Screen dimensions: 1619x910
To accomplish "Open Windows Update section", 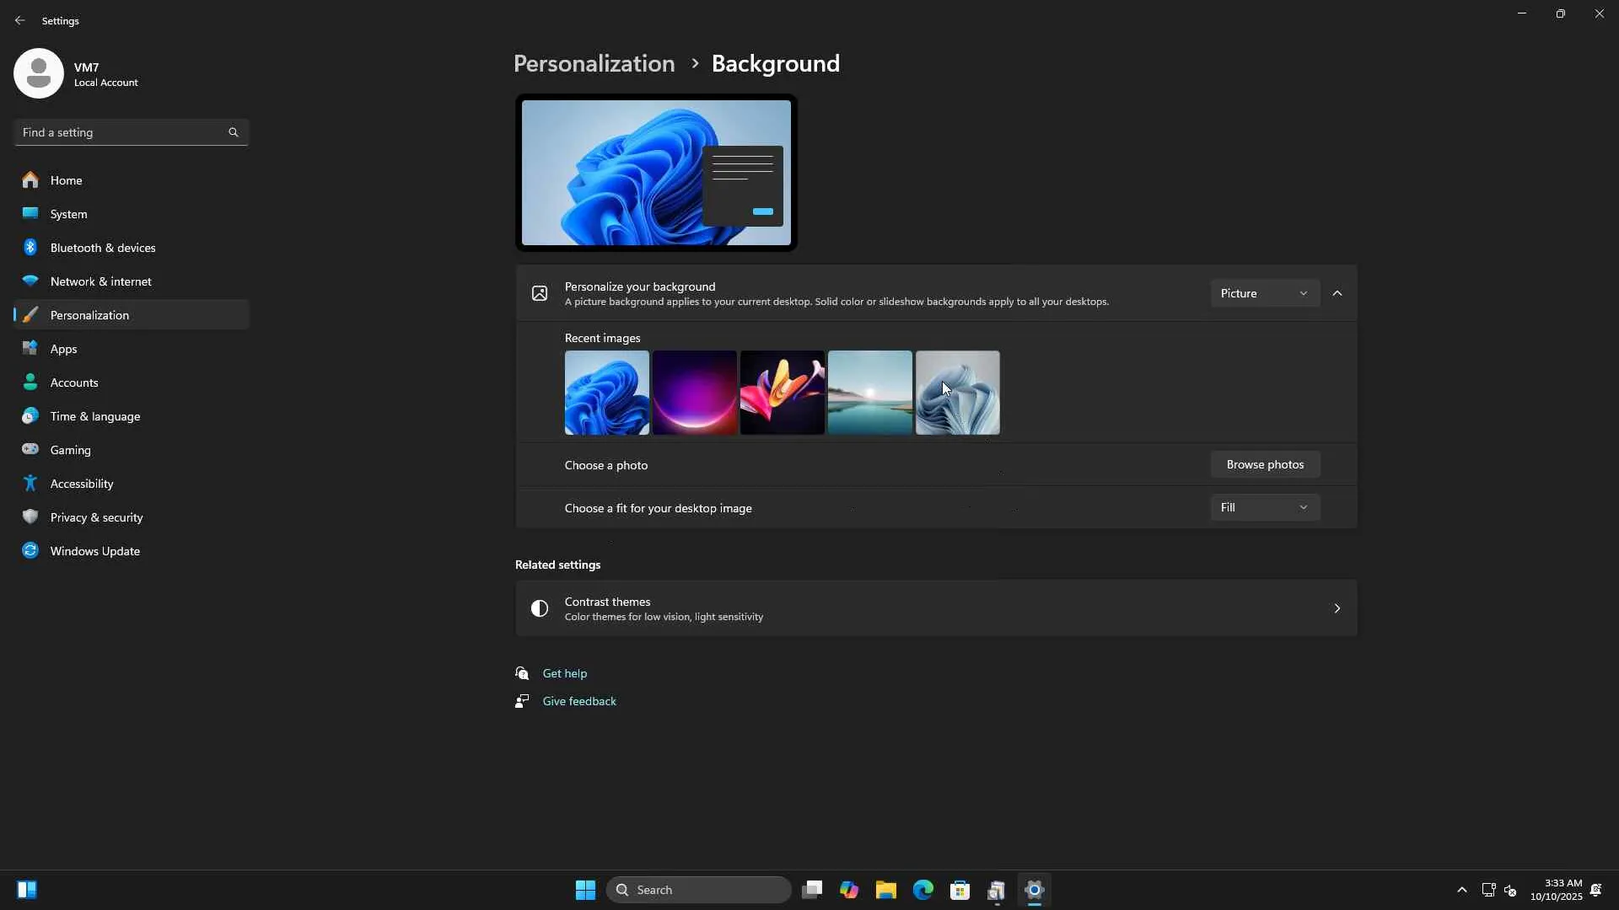I will pyautogui.click(x=94, y=551).
